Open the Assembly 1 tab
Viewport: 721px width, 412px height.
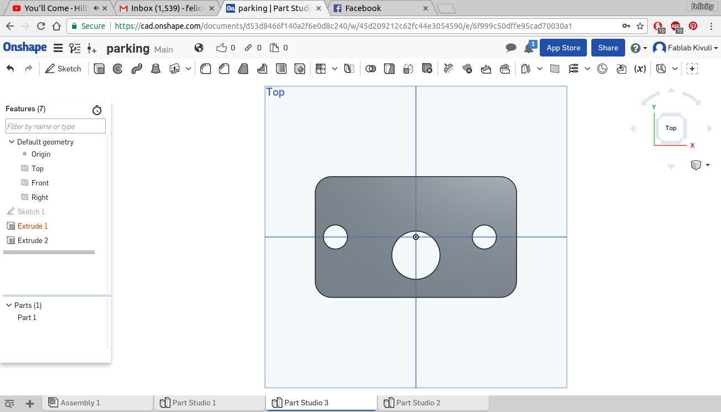pos(80,403)
